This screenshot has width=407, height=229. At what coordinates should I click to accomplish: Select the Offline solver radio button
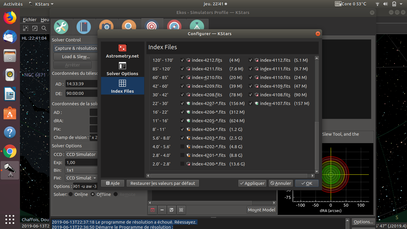(x=93, y=194)
